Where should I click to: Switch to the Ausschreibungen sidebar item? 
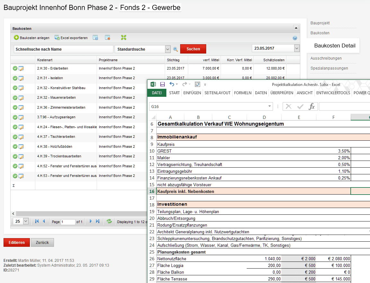(x=326, y=58)
